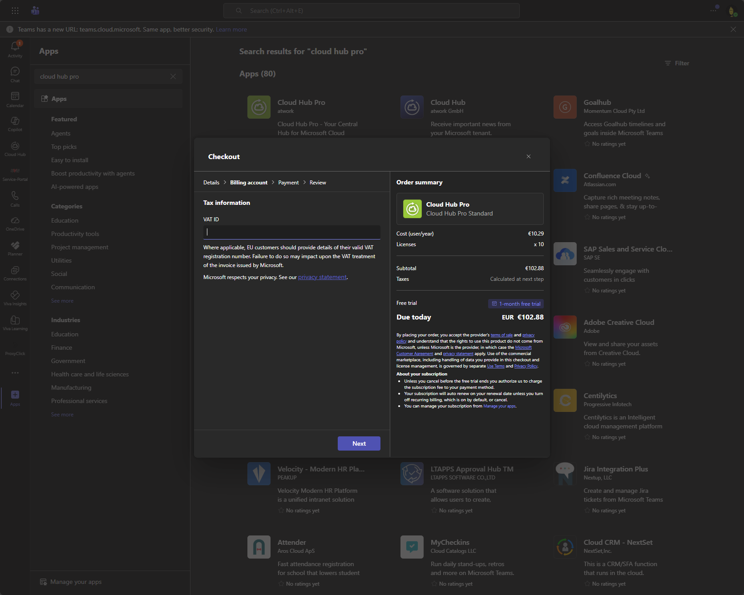
Task: Browse the Top picks list
Action: click(x=64, y=147)
